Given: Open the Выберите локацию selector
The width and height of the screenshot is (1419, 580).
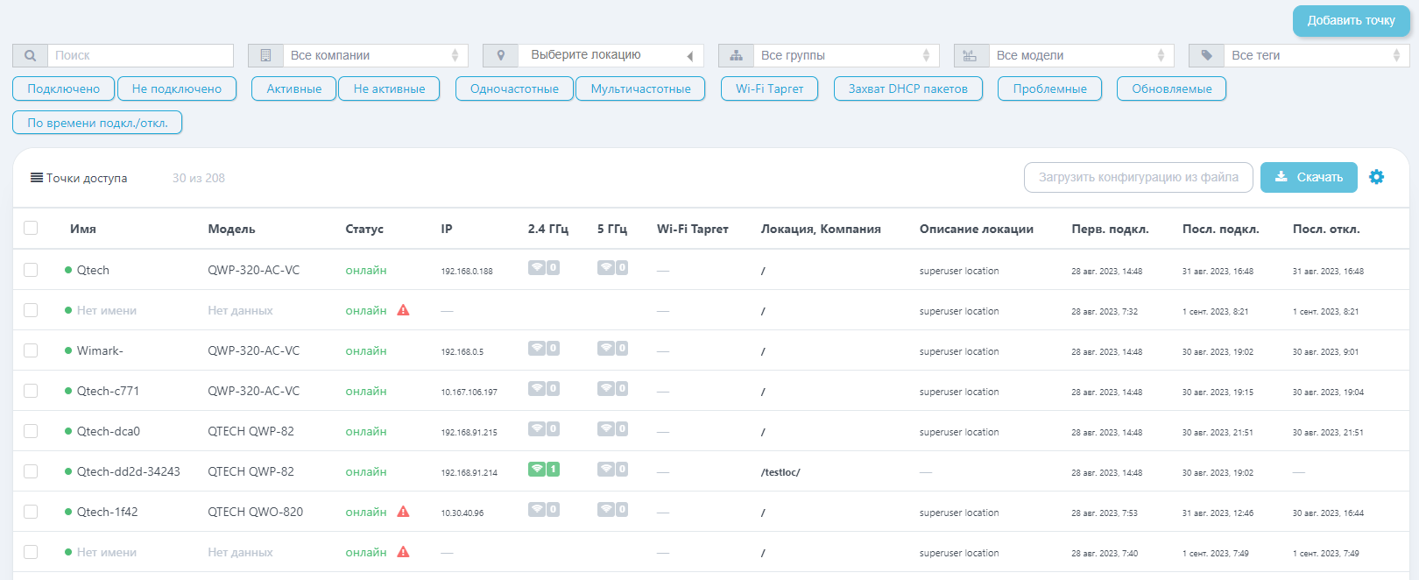Looking at the screenshot, I should [611, 55].
